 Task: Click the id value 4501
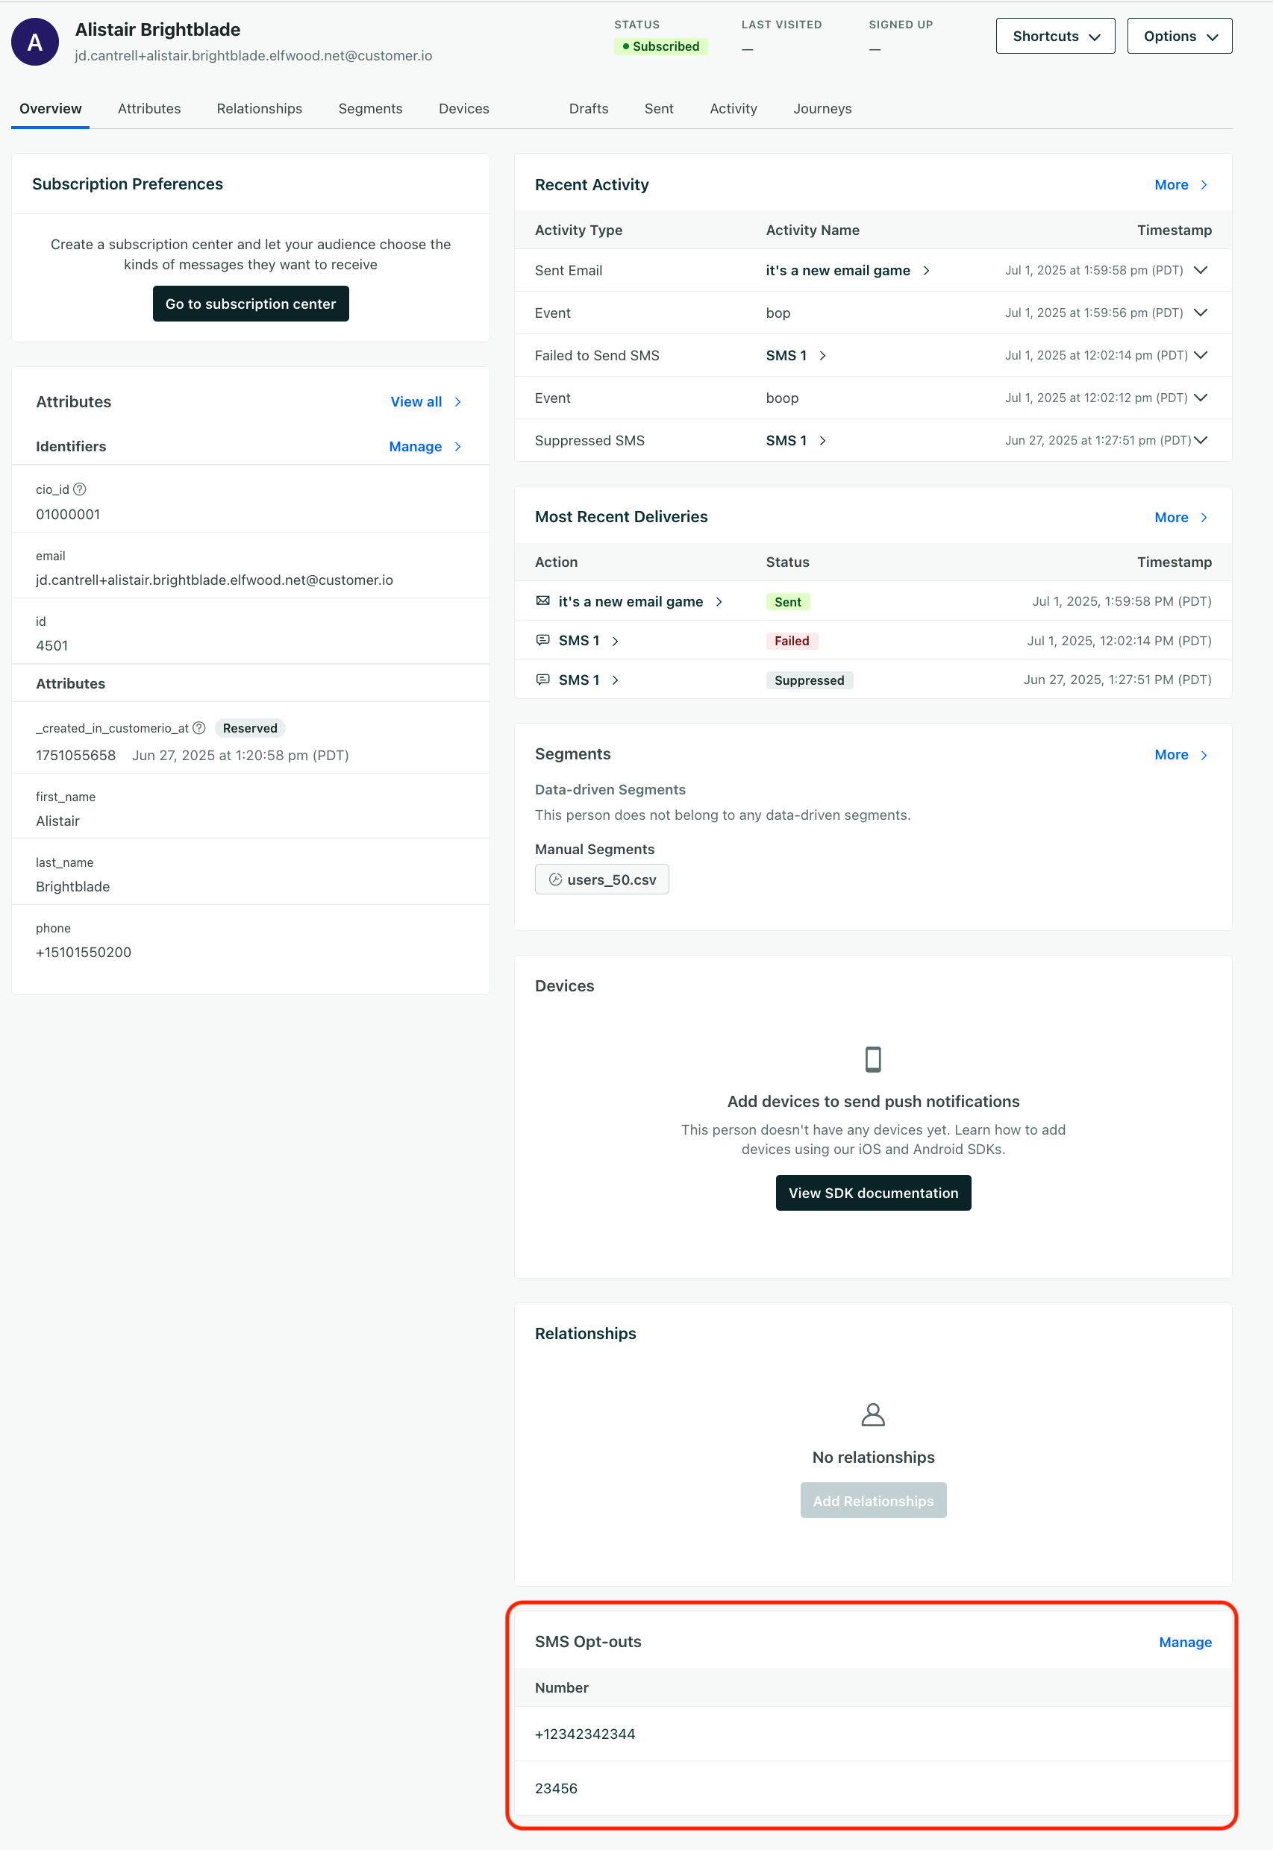[x=51, y=646]
